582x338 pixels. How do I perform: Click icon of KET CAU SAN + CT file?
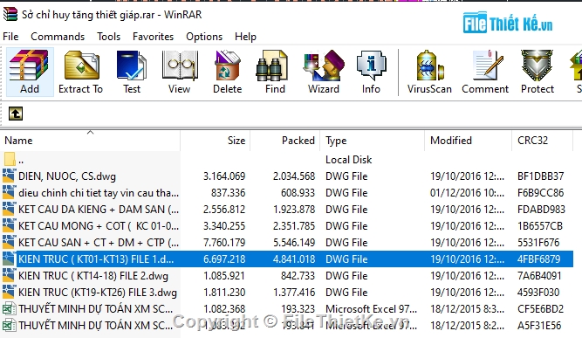[x=9, y=242]
